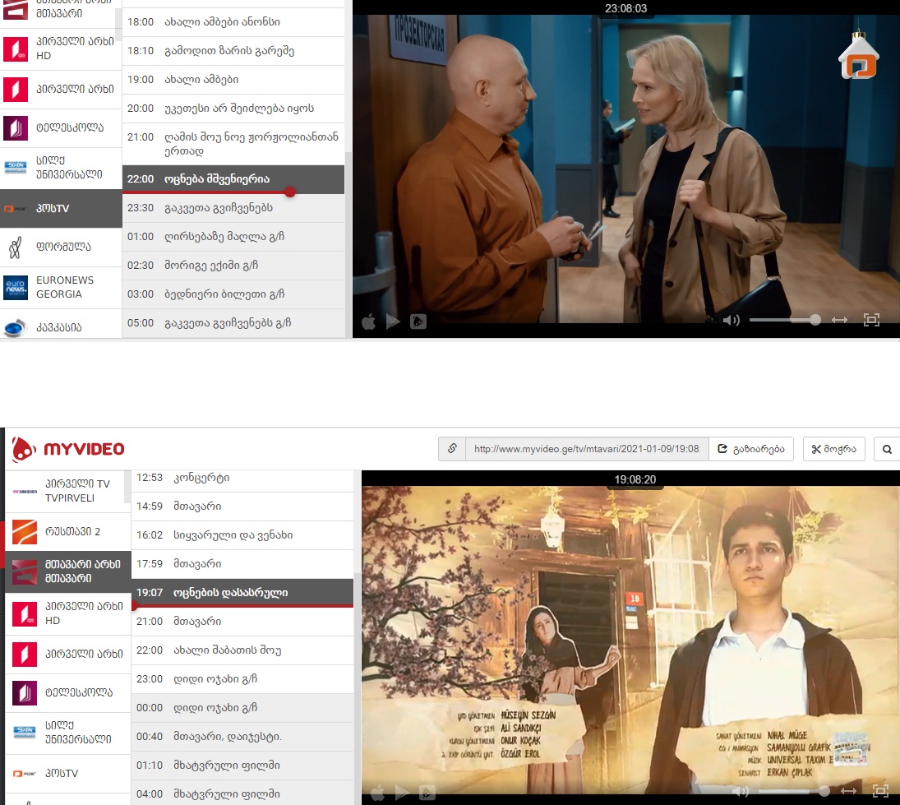This screenshot has height=805, width=900.
Task: Select the პოსTV channel in the upper list
Action: coord(61,208)
